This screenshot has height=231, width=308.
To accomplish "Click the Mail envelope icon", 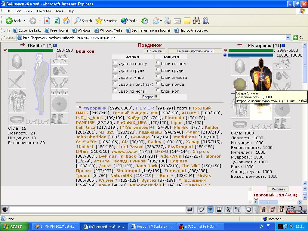I will click(156, 21).
